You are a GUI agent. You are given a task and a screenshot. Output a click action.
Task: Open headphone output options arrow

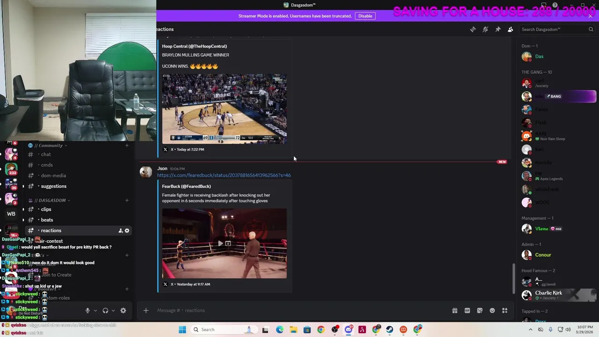(x=113, y=310)
